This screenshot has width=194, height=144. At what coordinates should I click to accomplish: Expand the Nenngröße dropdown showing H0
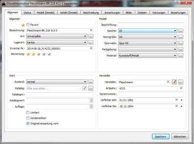pyautogui.click(x=148, y=37)
